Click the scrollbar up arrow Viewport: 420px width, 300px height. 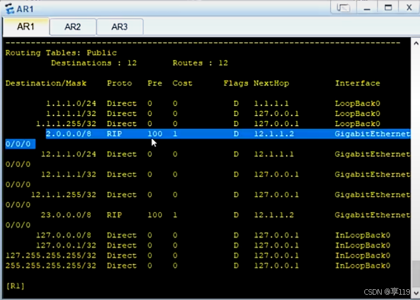pos(416,43)
